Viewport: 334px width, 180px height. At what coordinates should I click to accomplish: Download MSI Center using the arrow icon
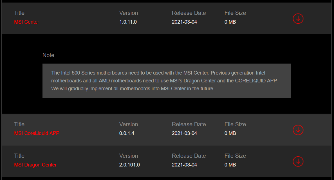(x=298, y=19)
